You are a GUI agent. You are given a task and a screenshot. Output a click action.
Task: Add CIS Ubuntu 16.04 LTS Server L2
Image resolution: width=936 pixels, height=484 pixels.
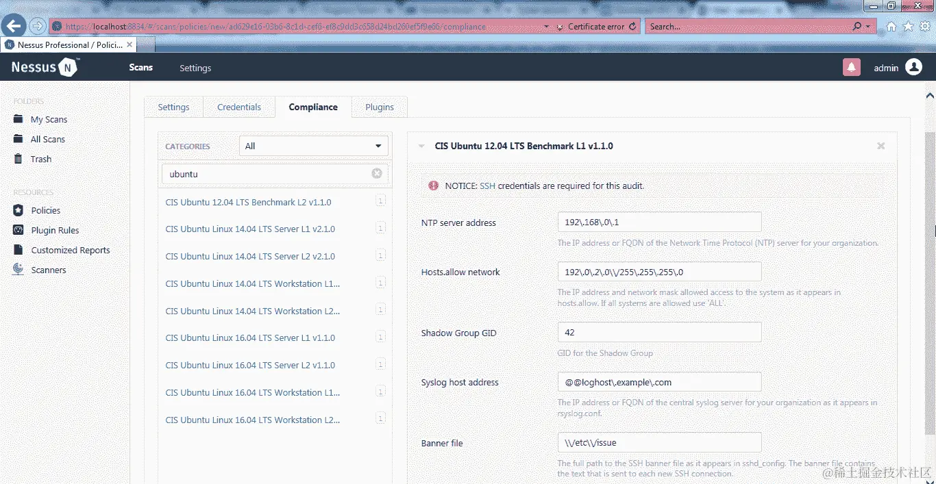[x=250, y=365]
